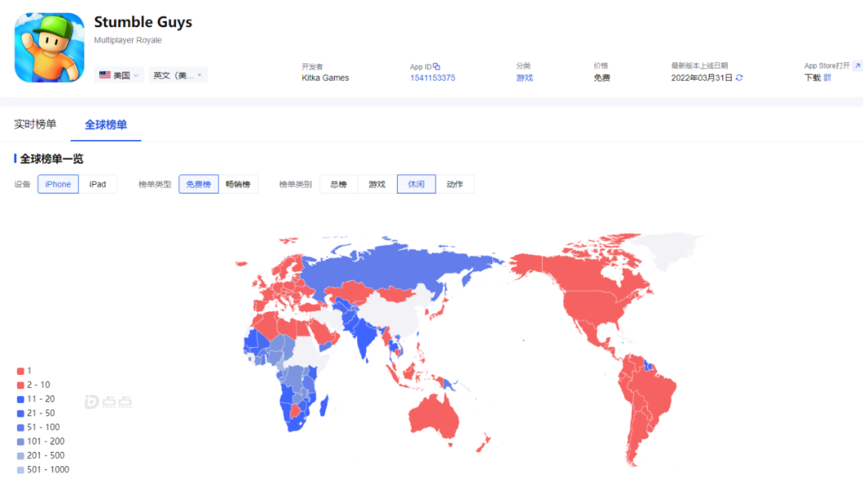Click the refresh icon beside 2022年03月31日
This screenshot has height=479, width=863.
click(x=739, y=78)
